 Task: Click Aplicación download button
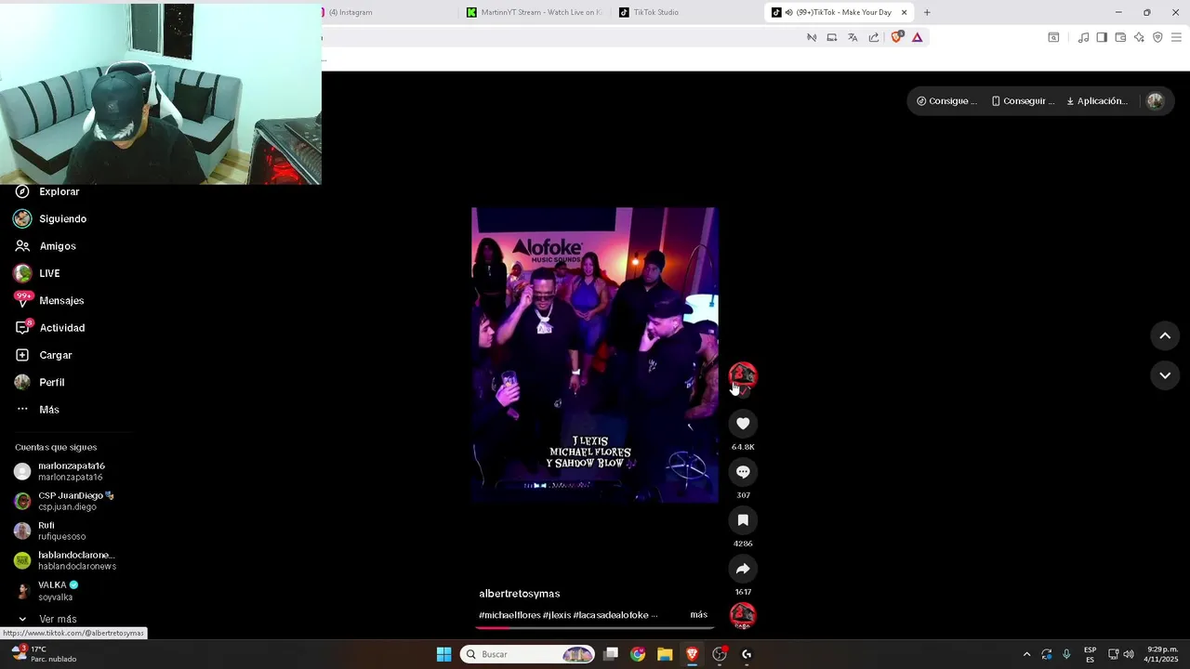click(x=1097, y=101)
